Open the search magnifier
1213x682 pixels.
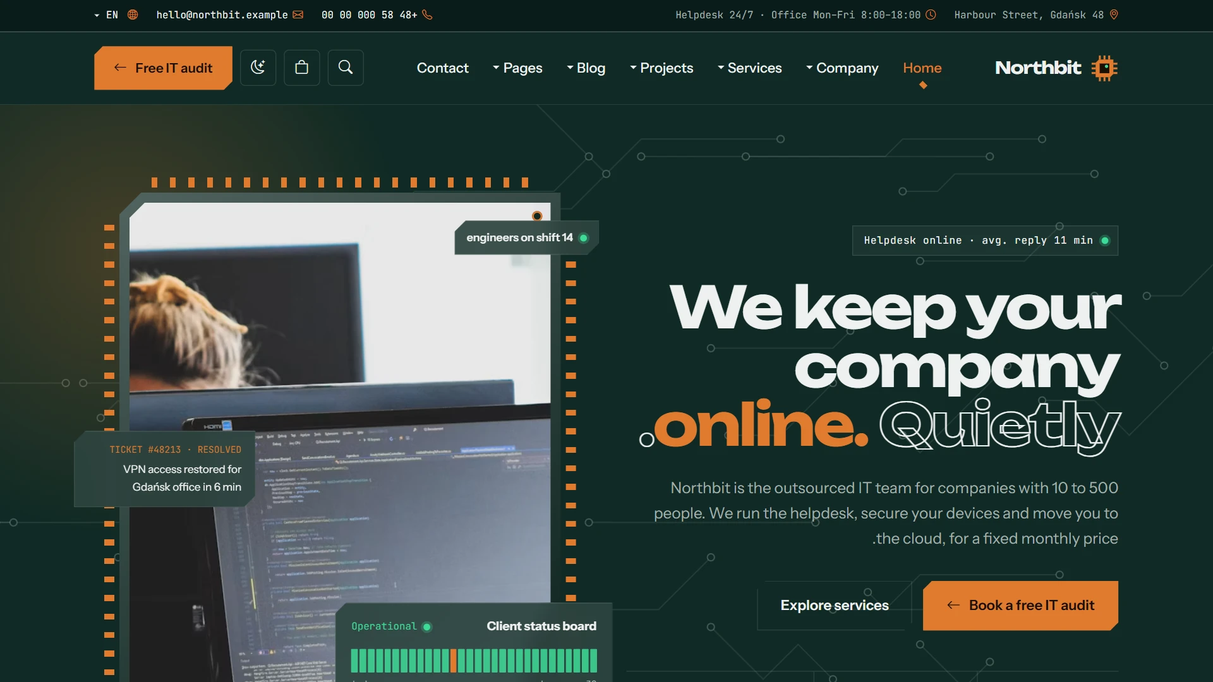click(x=346, y=68)
